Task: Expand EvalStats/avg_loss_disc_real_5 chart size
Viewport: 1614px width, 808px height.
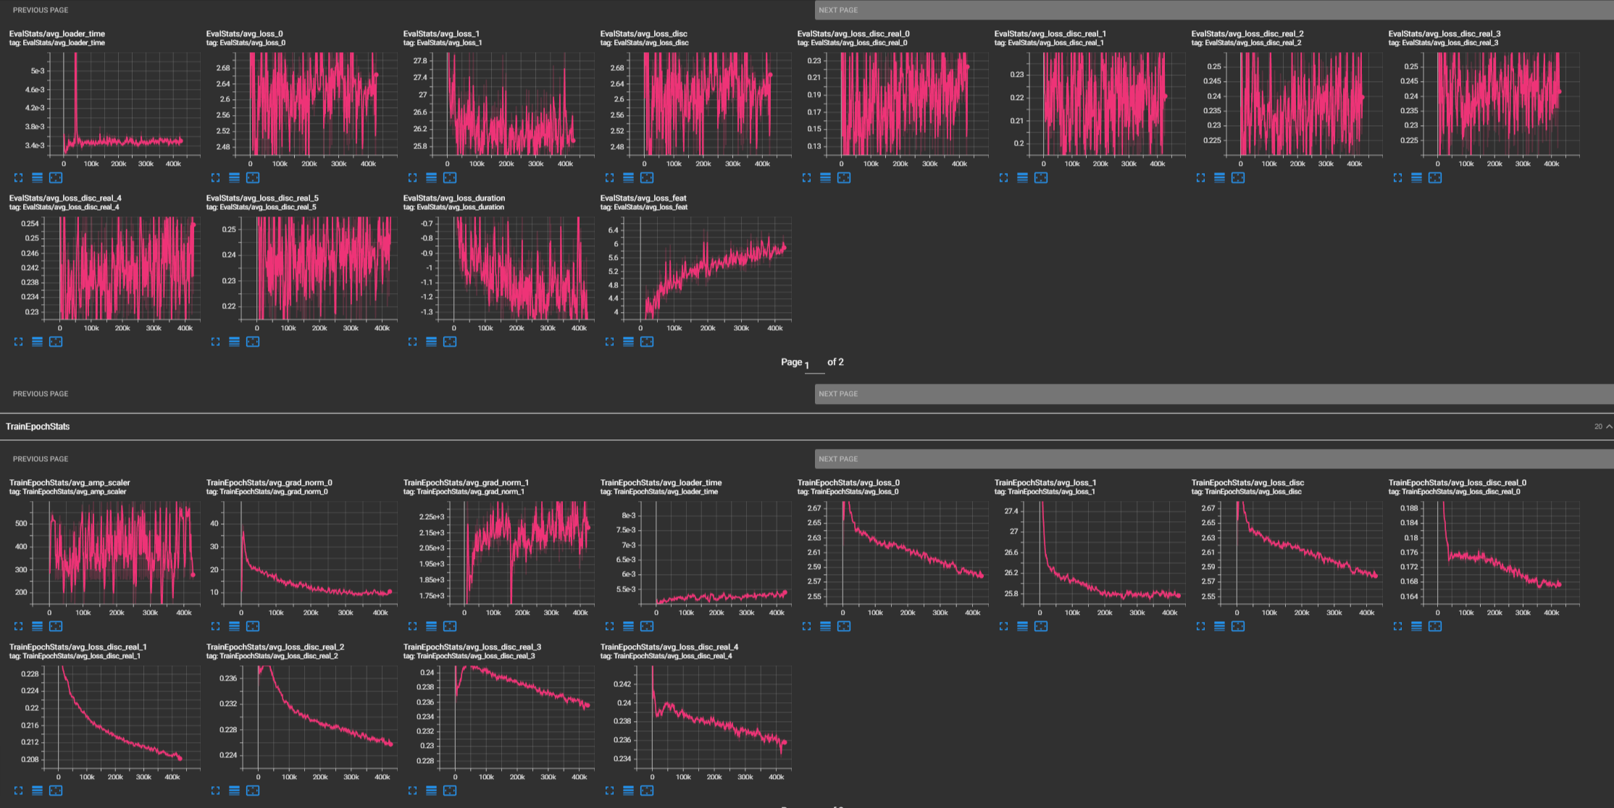Action: click(x=215, y=342)
